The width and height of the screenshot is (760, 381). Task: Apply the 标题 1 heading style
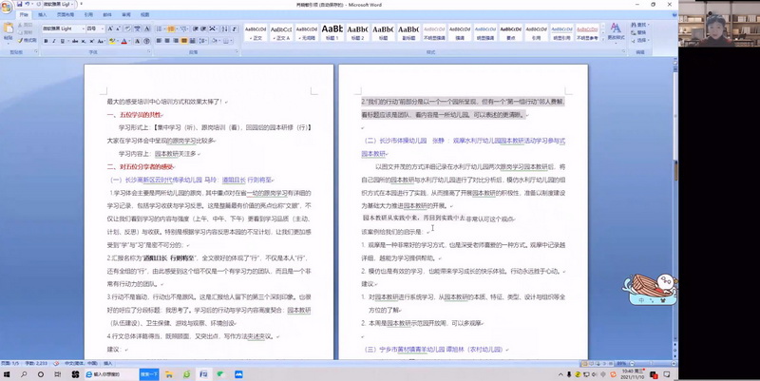point(332,33)
